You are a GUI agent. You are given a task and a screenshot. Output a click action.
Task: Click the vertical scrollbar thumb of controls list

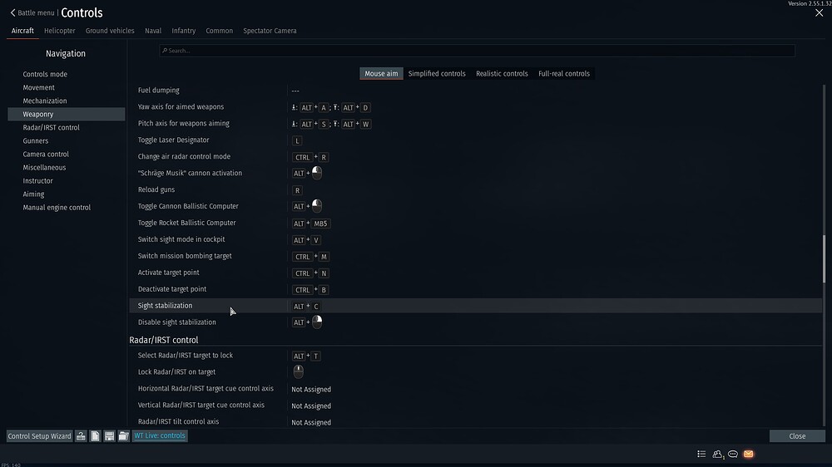[x=825, y=259]
